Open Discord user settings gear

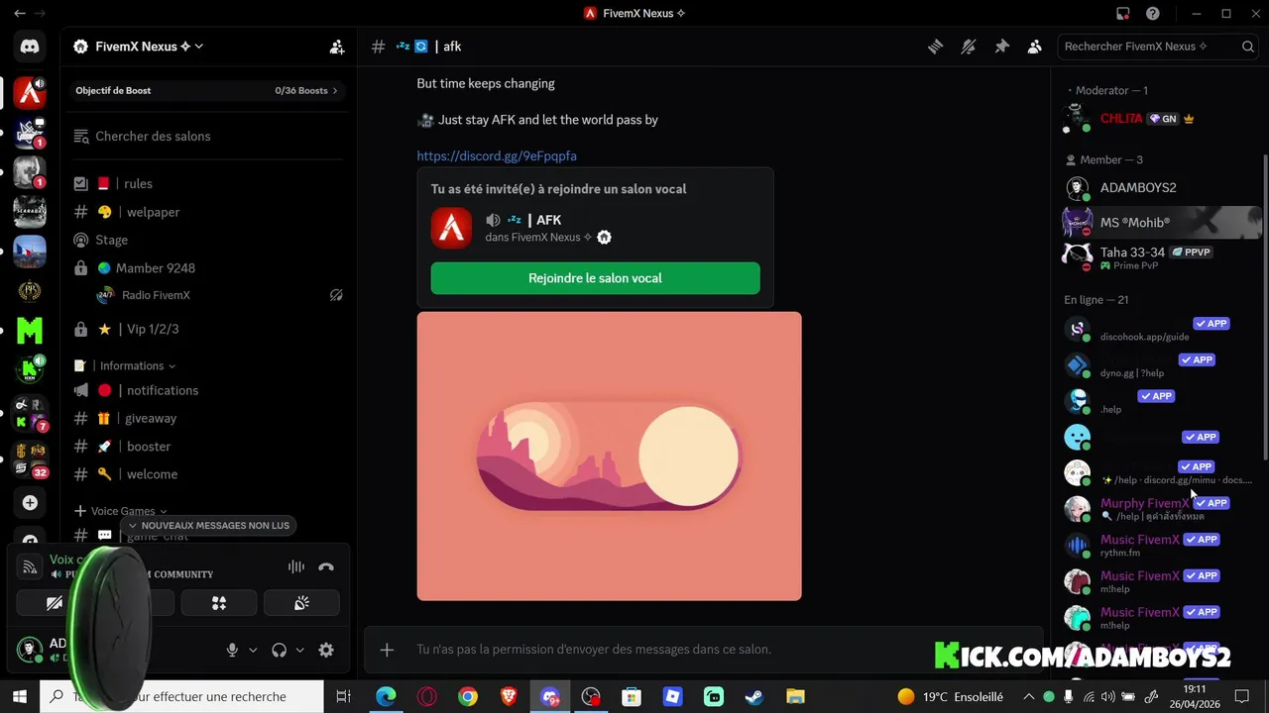point(326,650)
